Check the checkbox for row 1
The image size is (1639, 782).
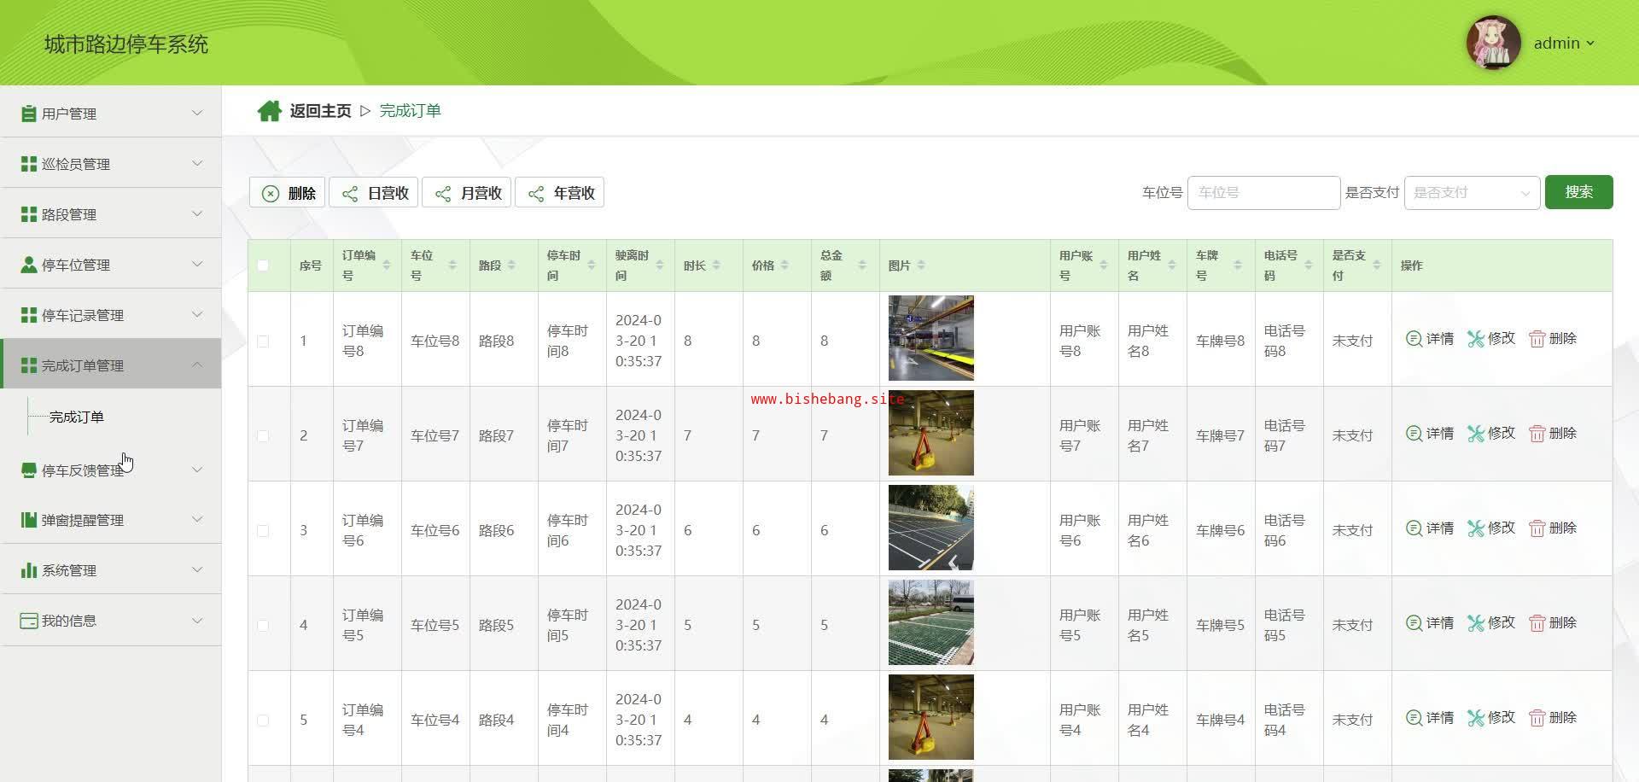point(263,341)
